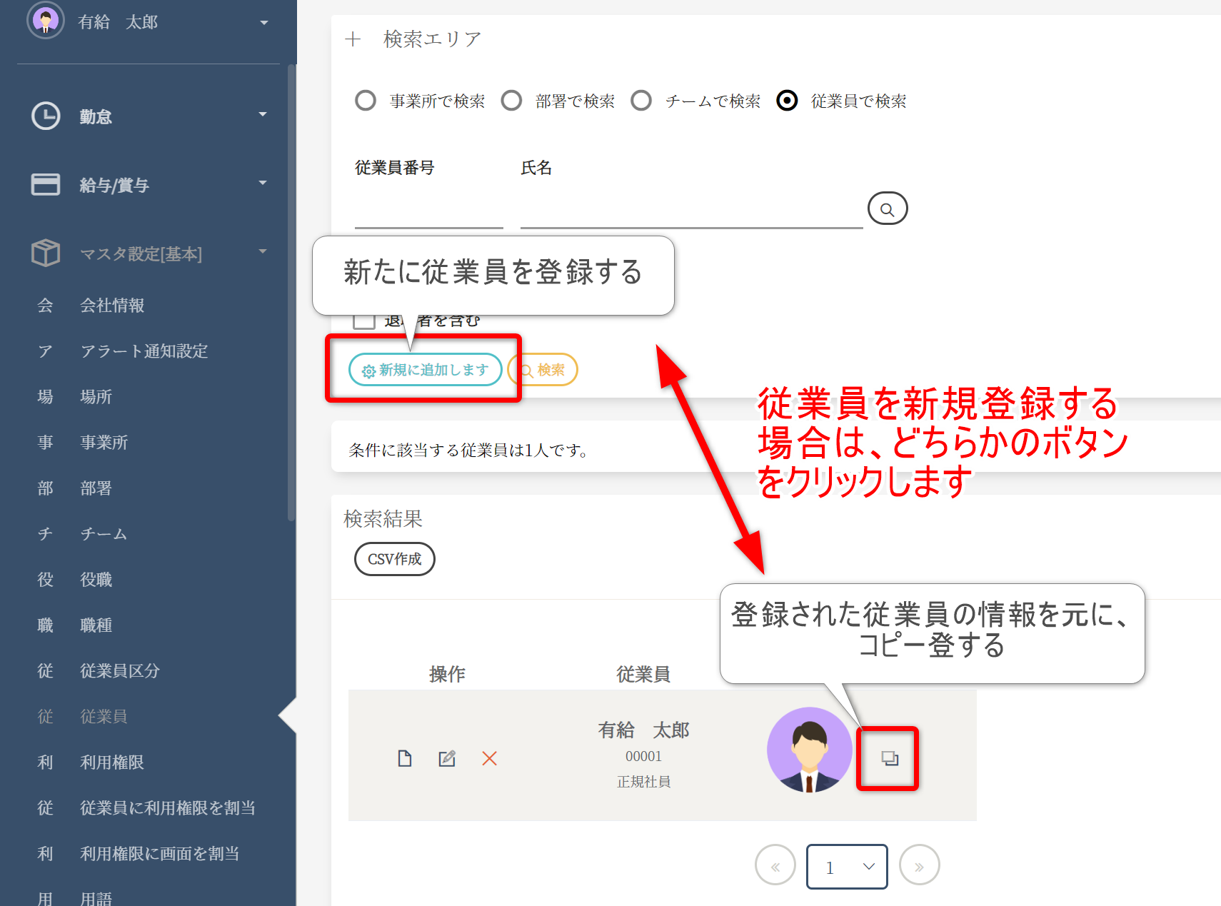Expand the 有給 太郎 user menu
Viewport: 1221px width, 906px height.
(263, 23)
